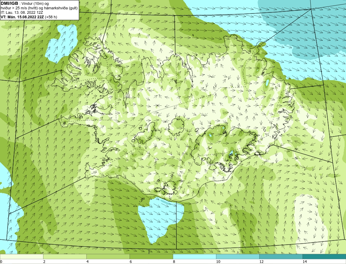Click the "VT: Mán. 15.08.2022 22Z" line
This screenshot has width=346, height=264.
[x=22, y=17]
